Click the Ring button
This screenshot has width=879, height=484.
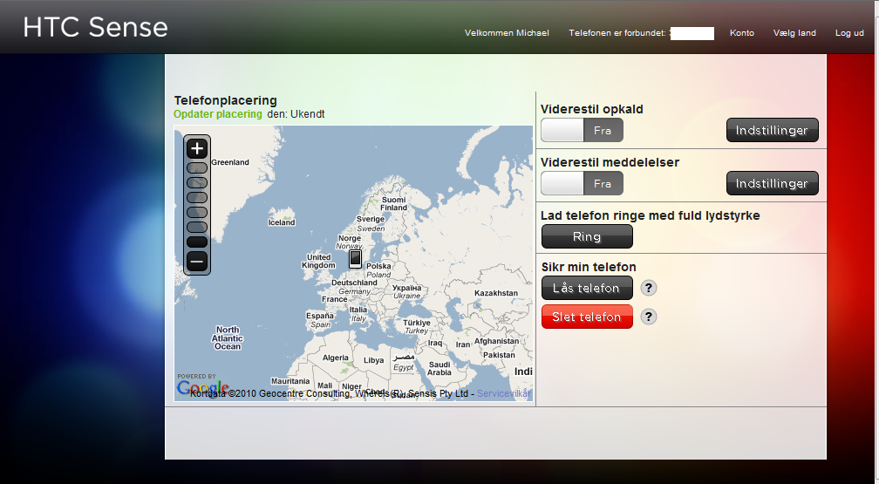point(587,236)
